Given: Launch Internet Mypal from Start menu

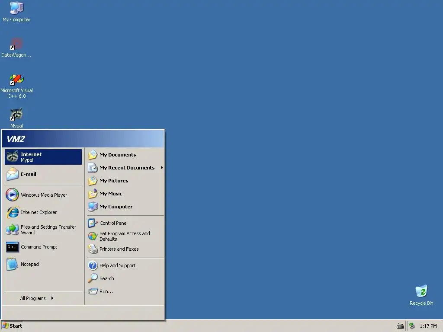Looking at the screenshot, I should pos(43,157).
